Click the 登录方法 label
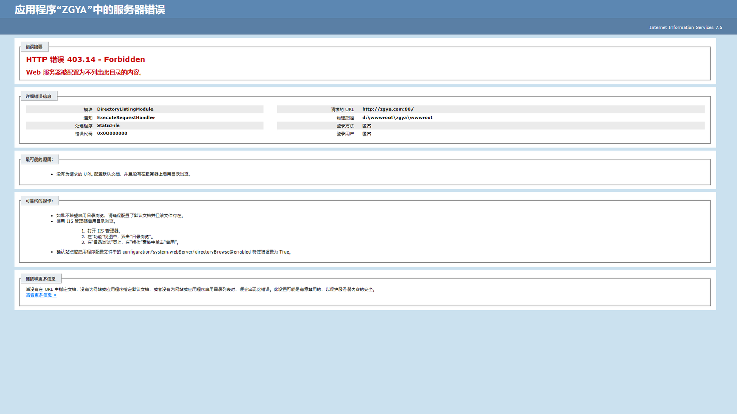The width and height of the screenshot is (737, 414). [x=345, y=126]
